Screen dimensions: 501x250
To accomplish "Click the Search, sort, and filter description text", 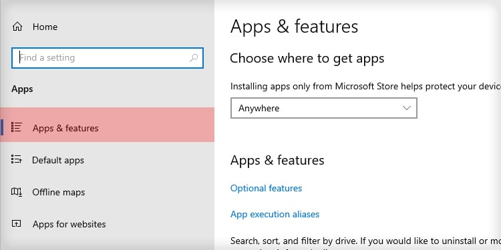I will [x=365, y=241].
